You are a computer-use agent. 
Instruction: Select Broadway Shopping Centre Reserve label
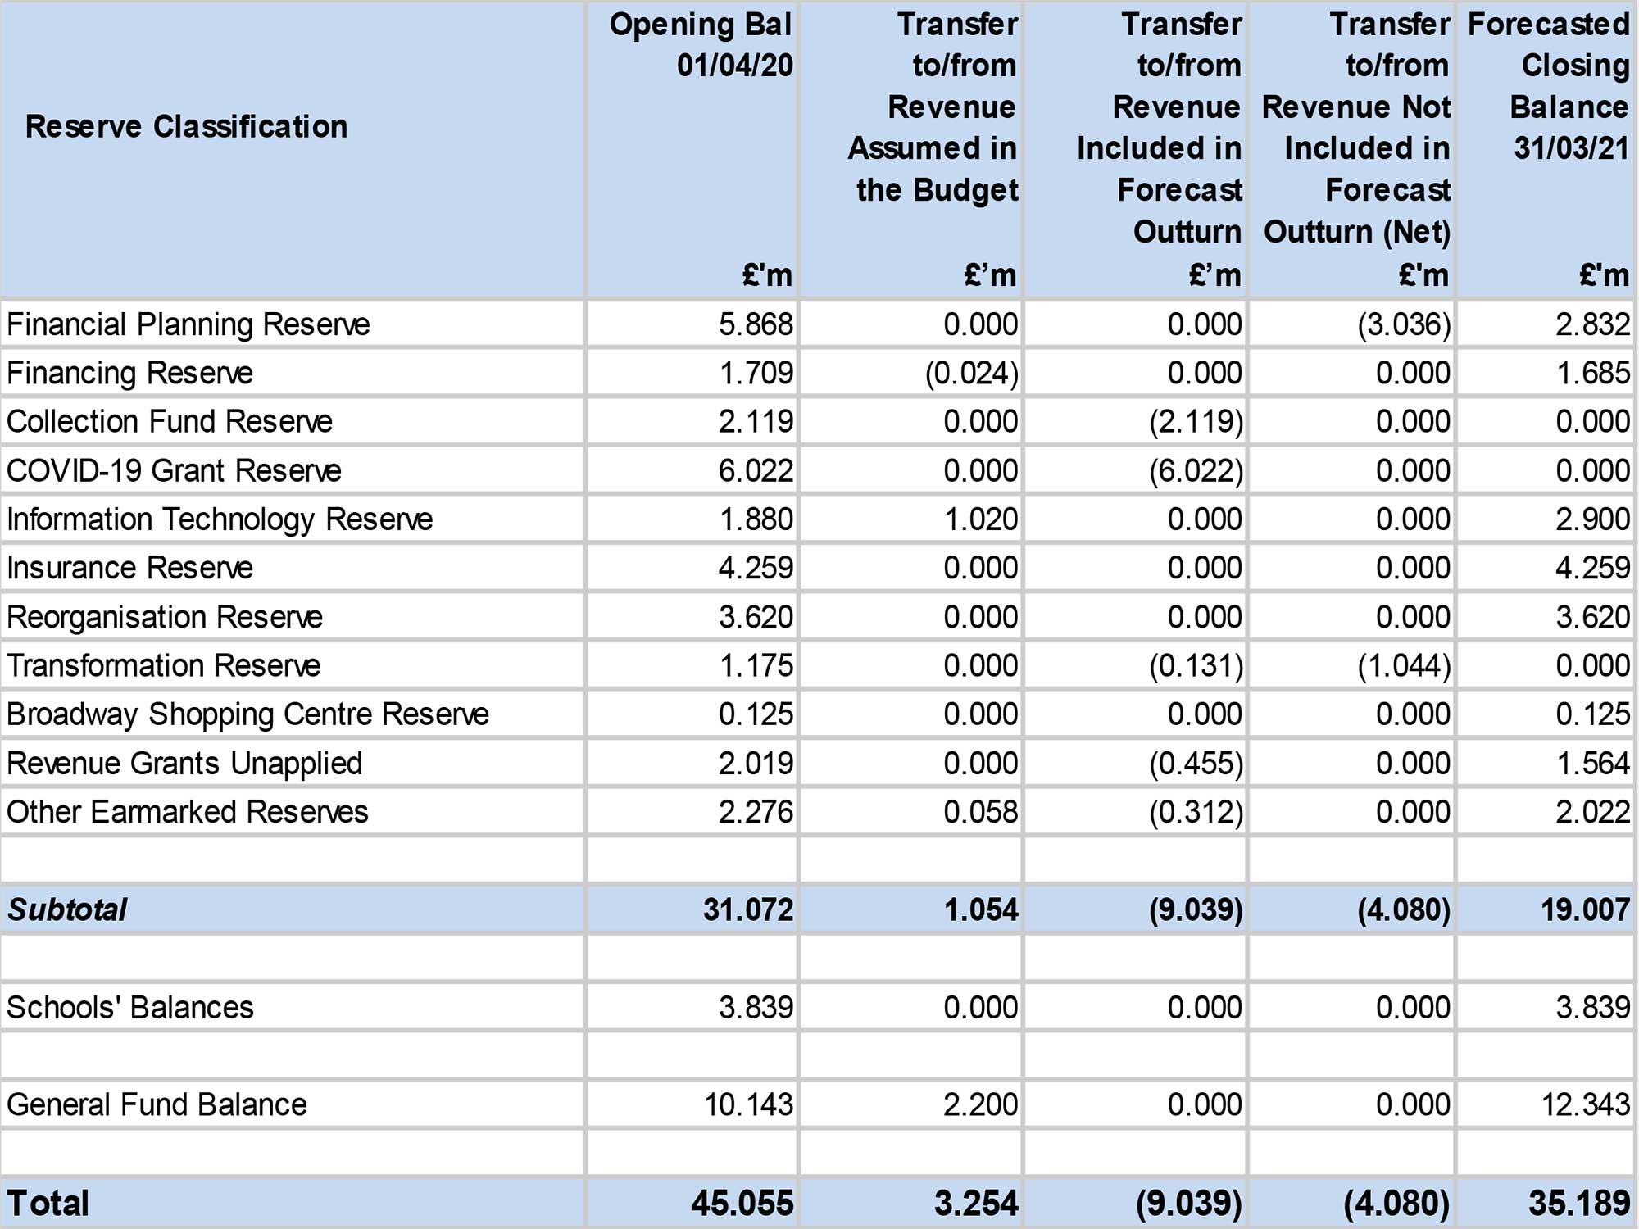[x=247, y=714]
